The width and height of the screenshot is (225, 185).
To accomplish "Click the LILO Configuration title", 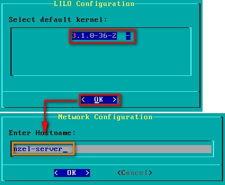I will 94,3.
